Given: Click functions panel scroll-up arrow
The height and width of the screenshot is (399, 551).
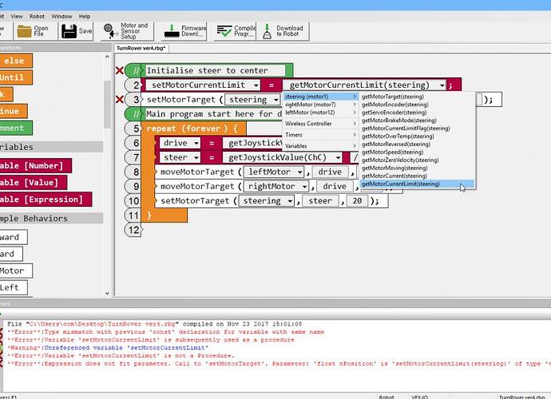Looking at the screenshot, I should [107, 57].
